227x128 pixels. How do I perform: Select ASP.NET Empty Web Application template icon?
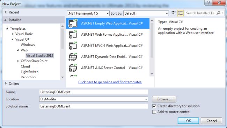(73, 23)
